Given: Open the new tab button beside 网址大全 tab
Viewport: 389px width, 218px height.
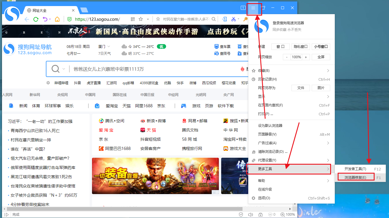Looking at the screenshot, I should (84, 10).
